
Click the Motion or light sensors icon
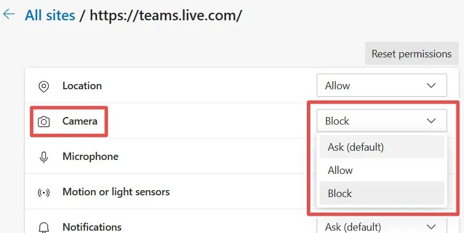click(x=43, y=192)
